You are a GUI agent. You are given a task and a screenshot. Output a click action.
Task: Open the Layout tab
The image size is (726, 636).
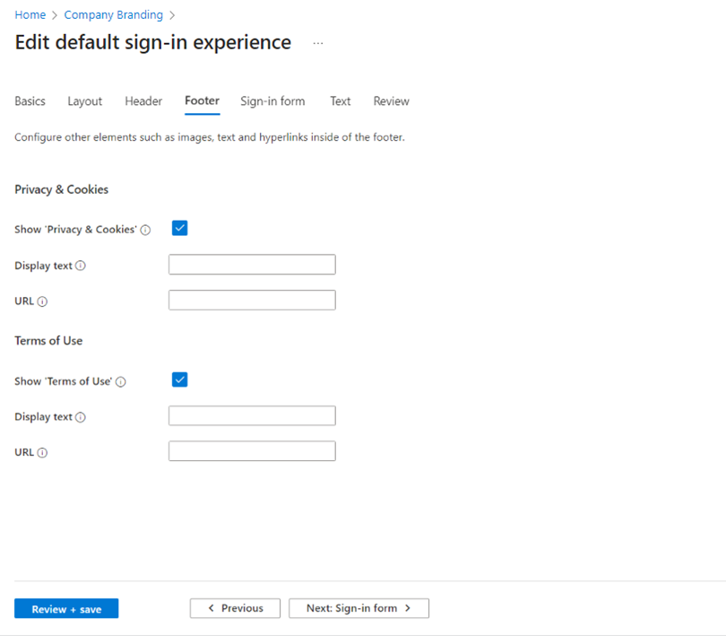(85, 101)
